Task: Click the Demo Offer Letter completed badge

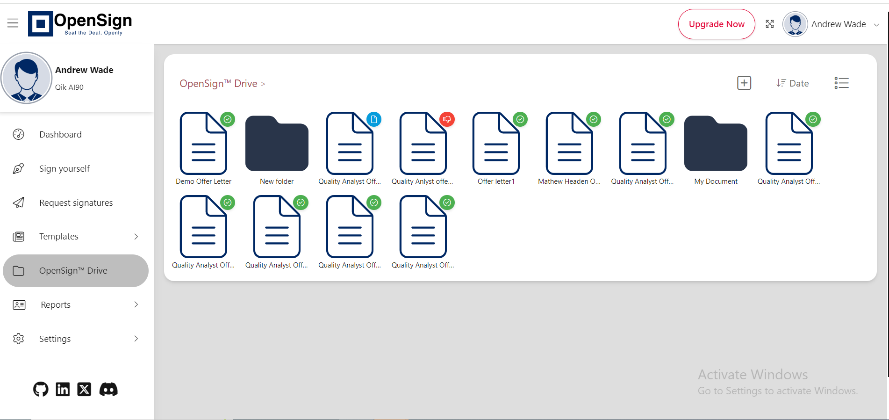Action: 228,119
